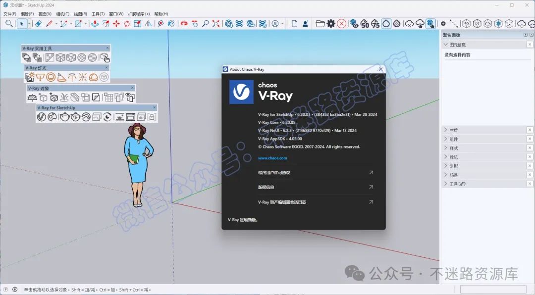The width and height of the screenshot is (535, 295).
Task: Collapse the 图元信息 panel
Action: pos(446,45)
